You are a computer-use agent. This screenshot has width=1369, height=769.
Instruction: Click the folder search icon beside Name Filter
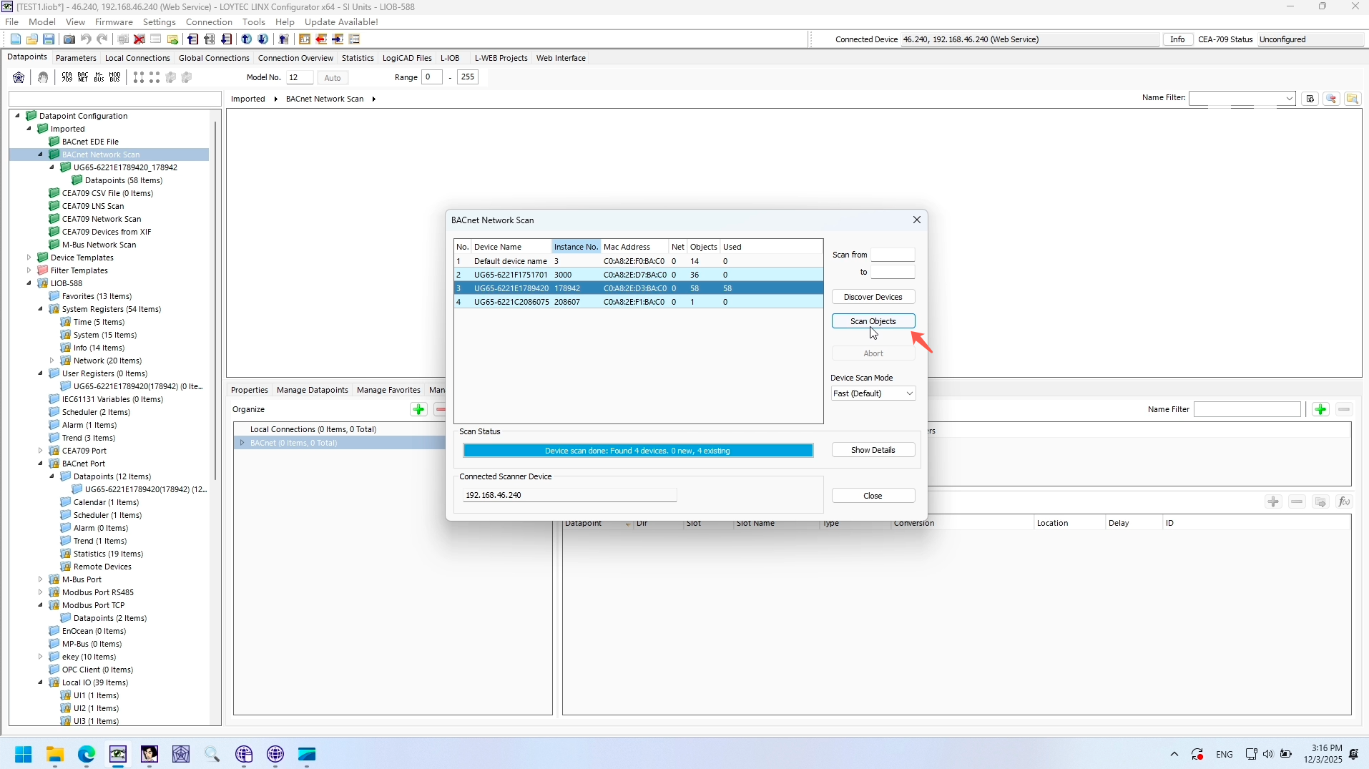(1352, 99)
